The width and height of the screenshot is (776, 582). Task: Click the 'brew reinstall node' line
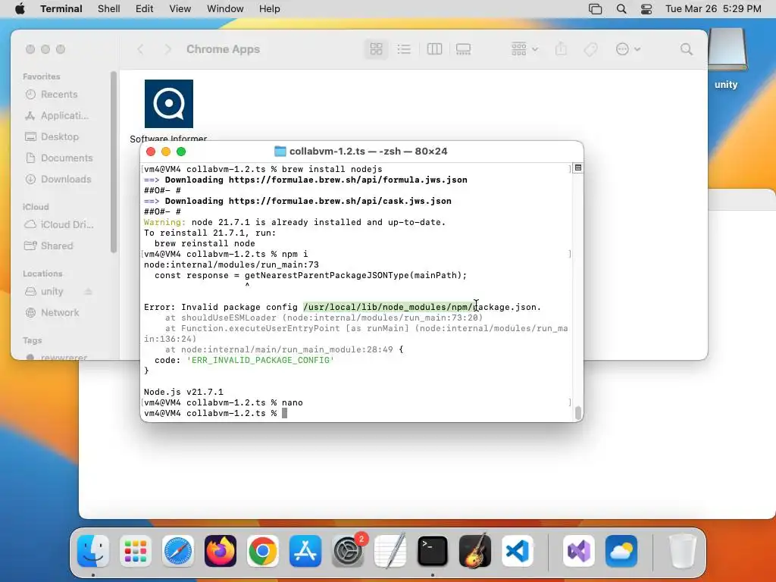coord(205,243)
